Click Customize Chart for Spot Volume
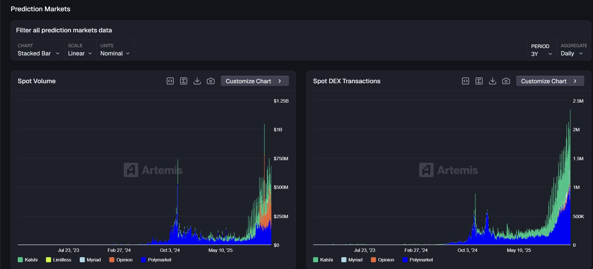Image resolution: width=593 pixels, height=269 pixels. tap(255, 81)
